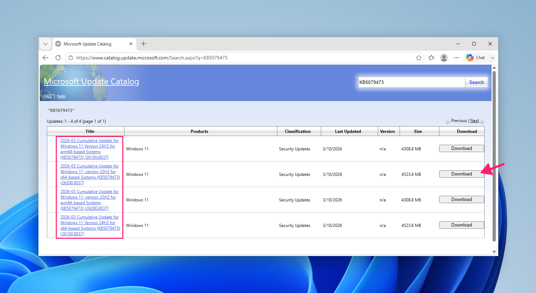Open the tab actions chevron menu
Screen dimensions: 536x293
tap(45, 44)
